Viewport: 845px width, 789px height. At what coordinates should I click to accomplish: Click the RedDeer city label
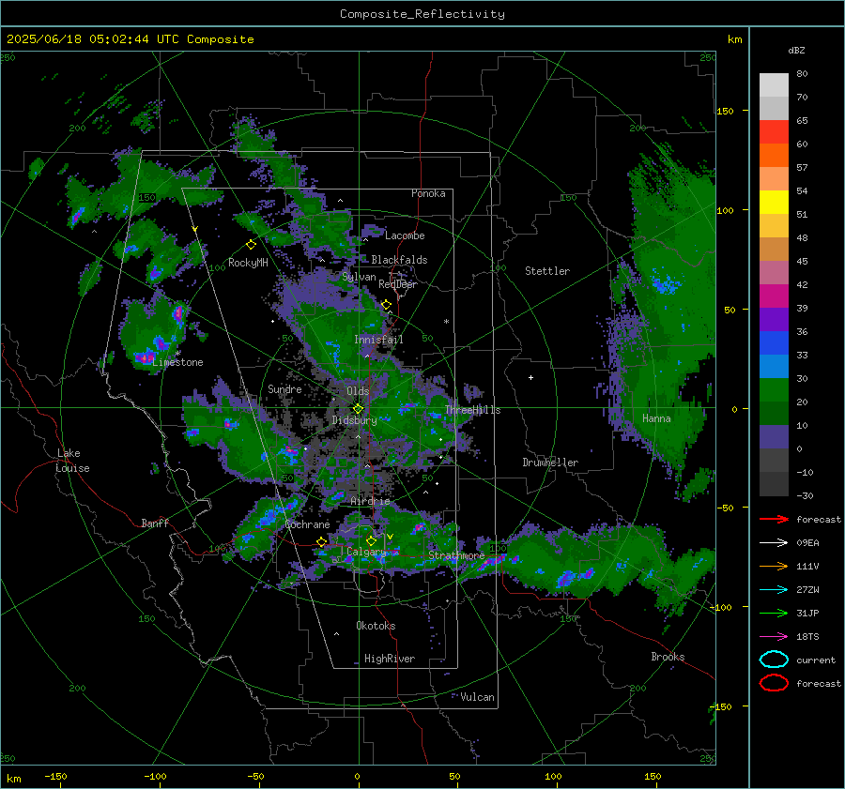tap(398, 284)
